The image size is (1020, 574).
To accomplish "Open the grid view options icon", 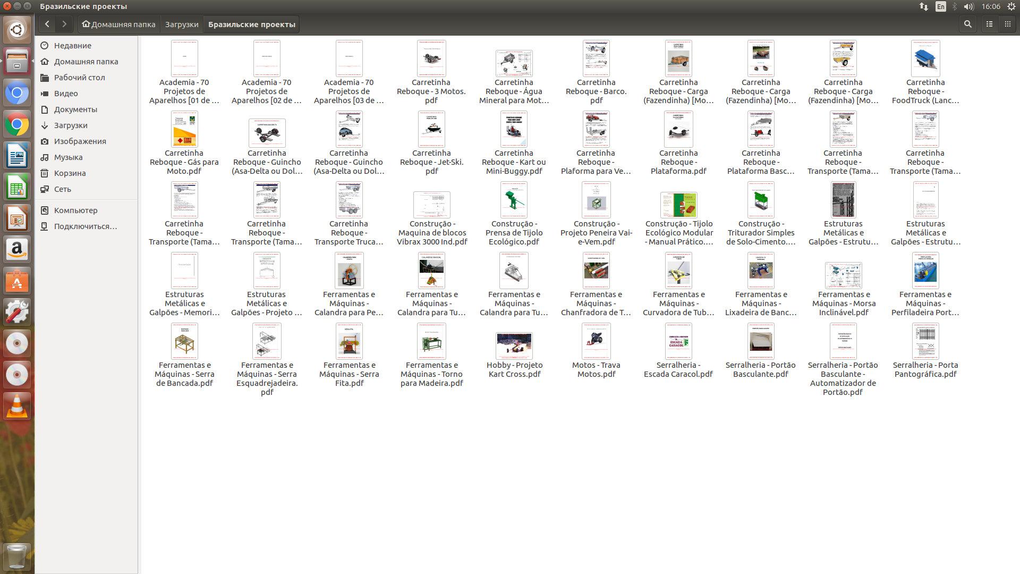I will pos(1007,24).
